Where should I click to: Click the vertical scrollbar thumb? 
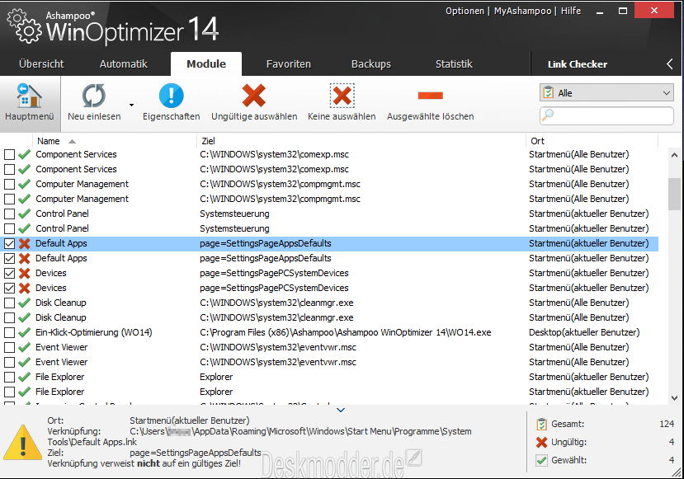(x=674, y=195)
